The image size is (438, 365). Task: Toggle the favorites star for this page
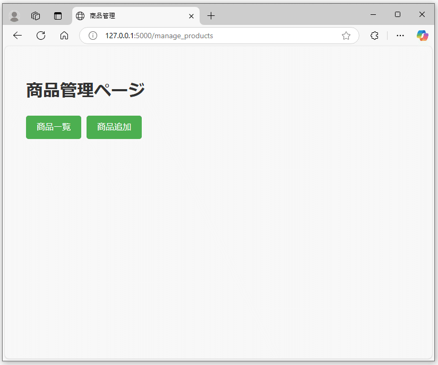346,36
